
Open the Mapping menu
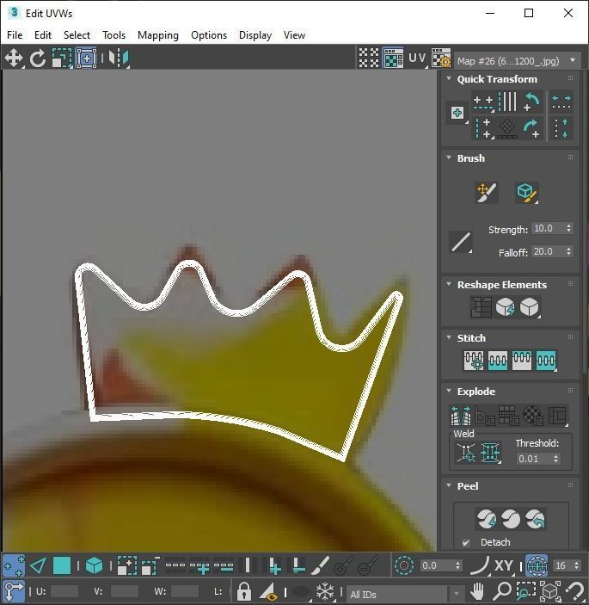click(158, 35)
